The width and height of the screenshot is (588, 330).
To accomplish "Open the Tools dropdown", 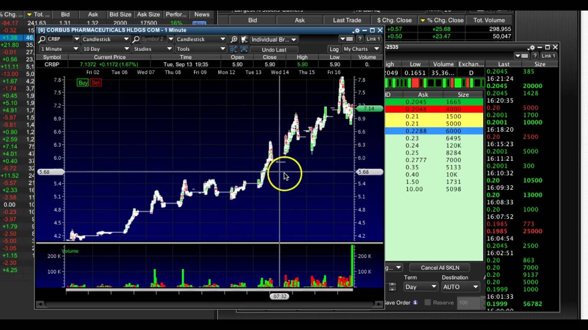I will tap(201, 49).
